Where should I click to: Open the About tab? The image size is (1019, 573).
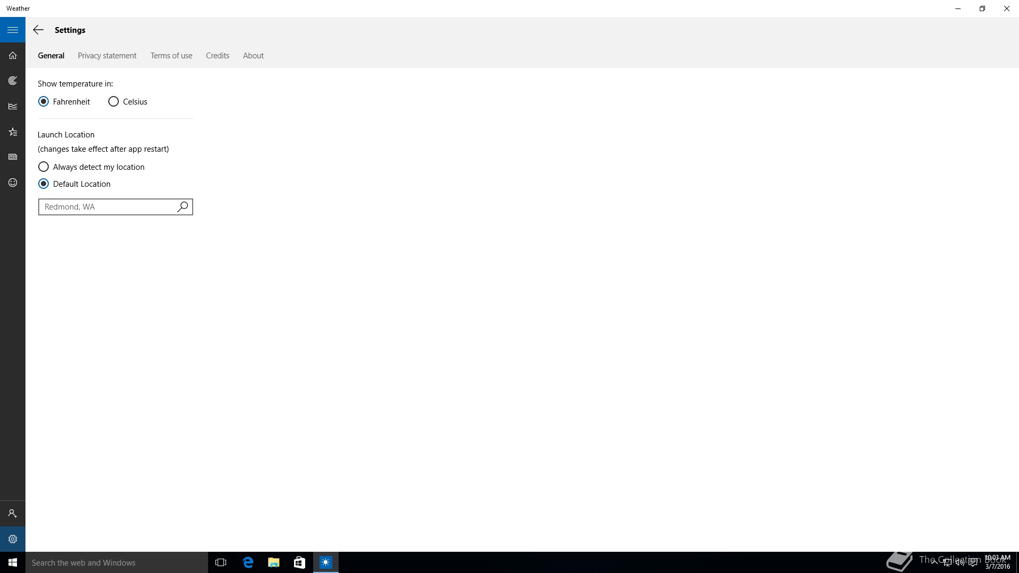(253, 56)
